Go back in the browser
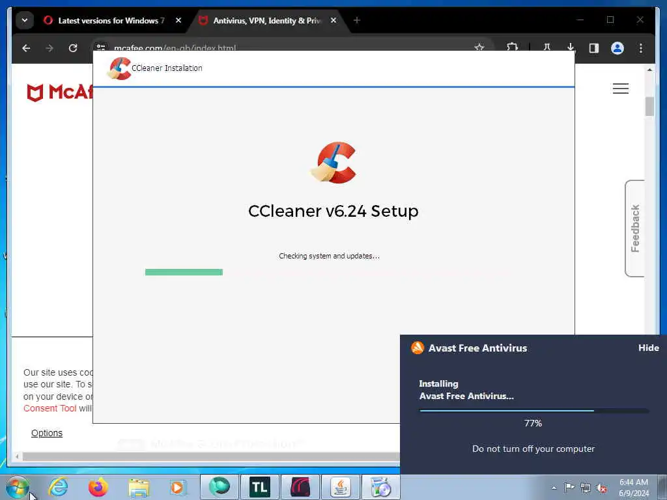The width and height of the screenshot is (667, 500). click(26, 48)
